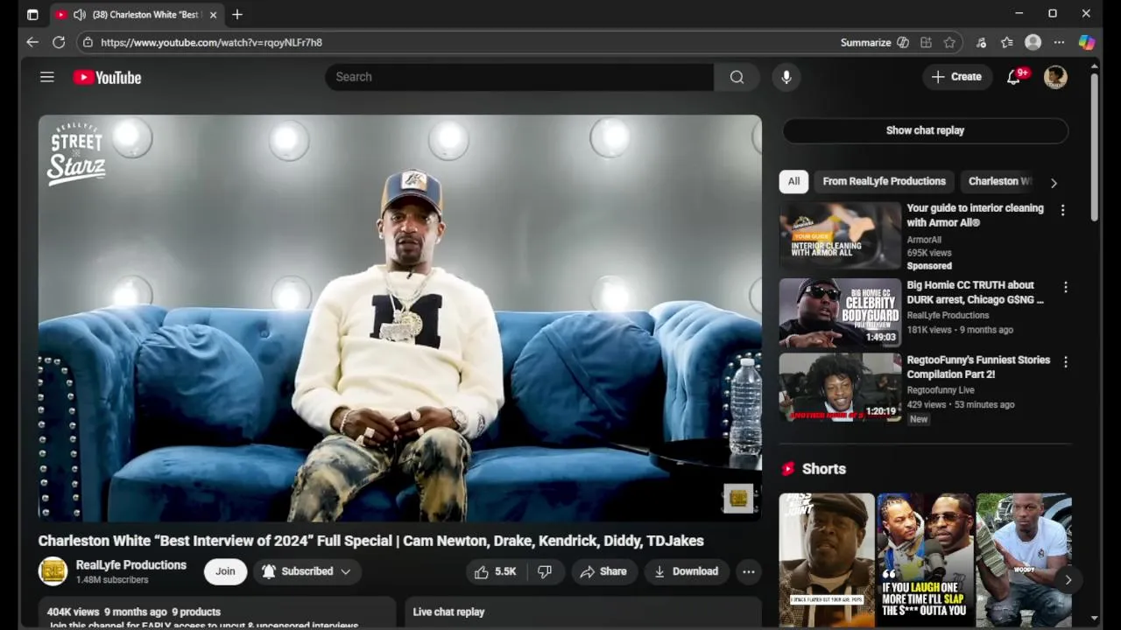Open the Edge profile icon
Image resolution: width=1121 pixels, height=630 pixels.
pyautogui.click(x=1033, y=42)
